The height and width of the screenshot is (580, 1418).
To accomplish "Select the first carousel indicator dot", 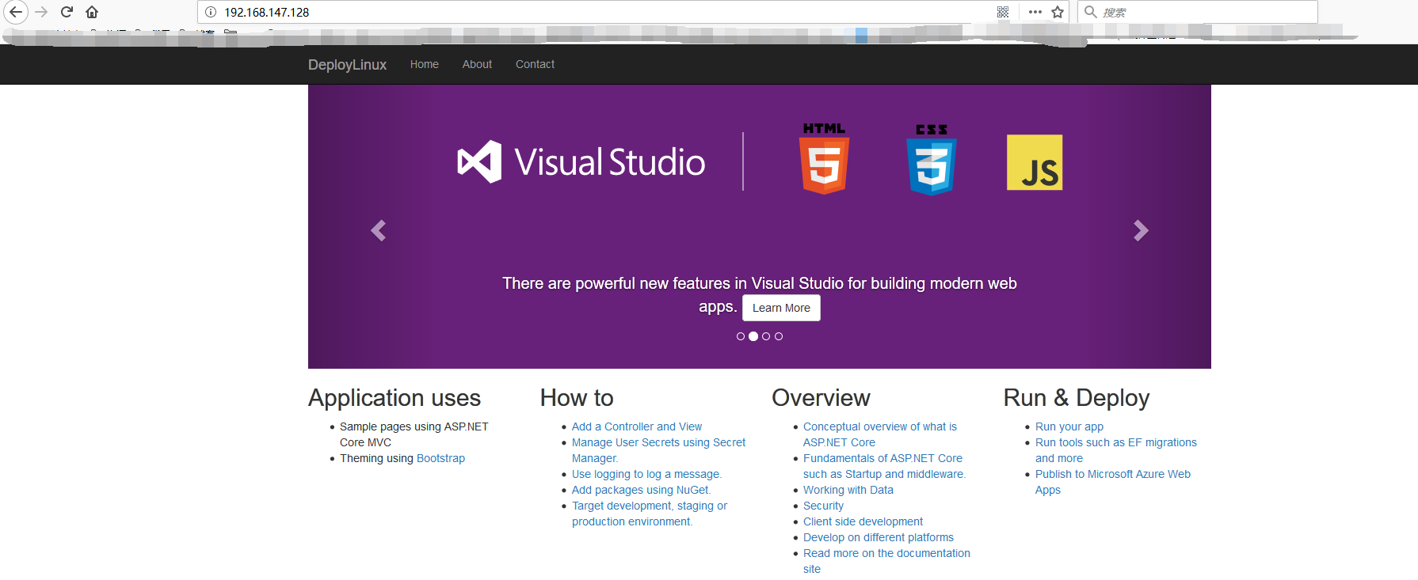I will click(x=741, y=336).
